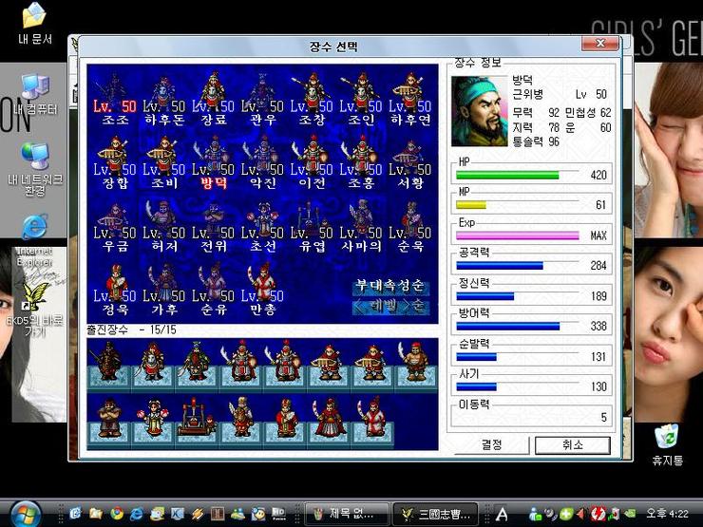Choose strategist 사마의
703x527 pixels.
point(361,226)
